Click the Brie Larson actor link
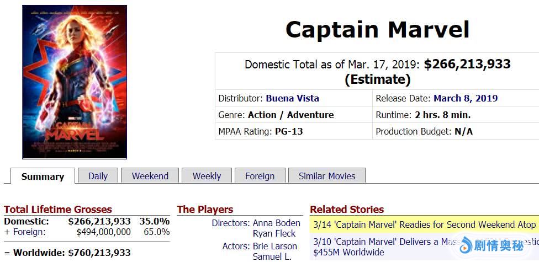Screen dimensions: 539x262 tap(274, 246)
